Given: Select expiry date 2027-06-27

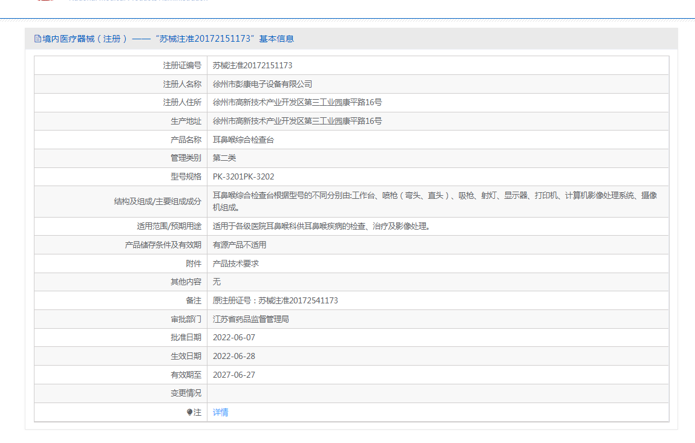Looking at the screenshot, I should (x=234, y=375).
